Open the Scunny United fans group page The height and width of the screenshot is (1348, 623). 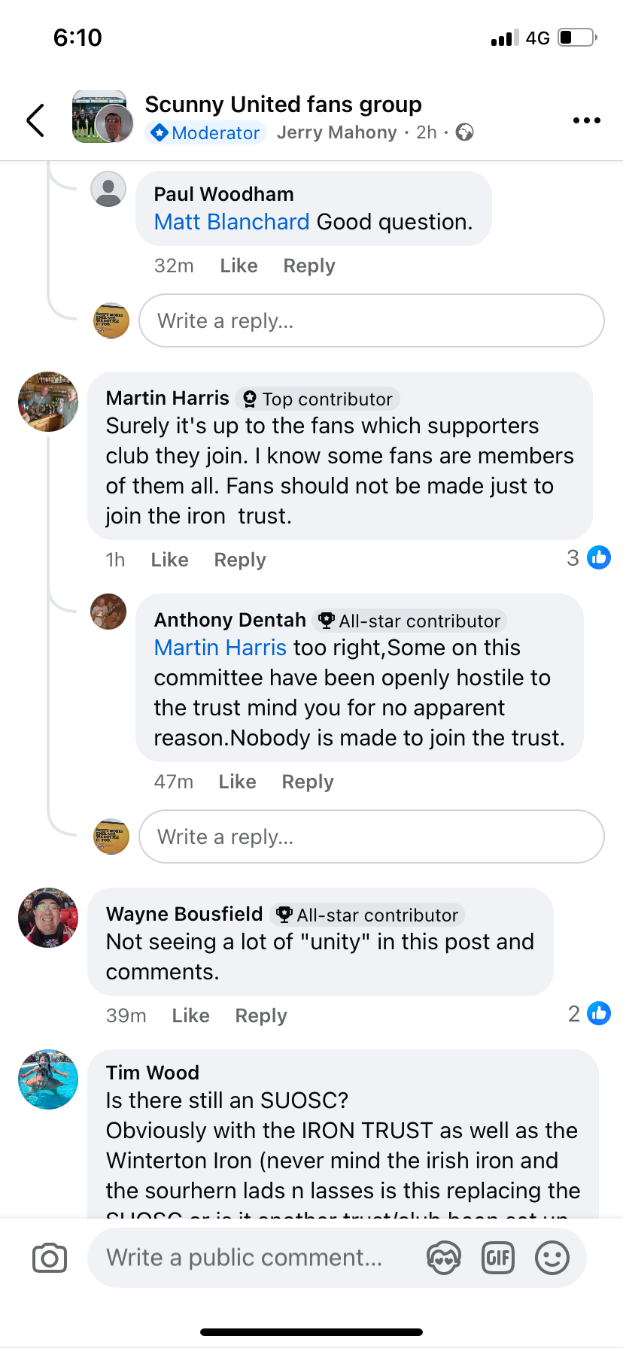(x=283, y=105)
